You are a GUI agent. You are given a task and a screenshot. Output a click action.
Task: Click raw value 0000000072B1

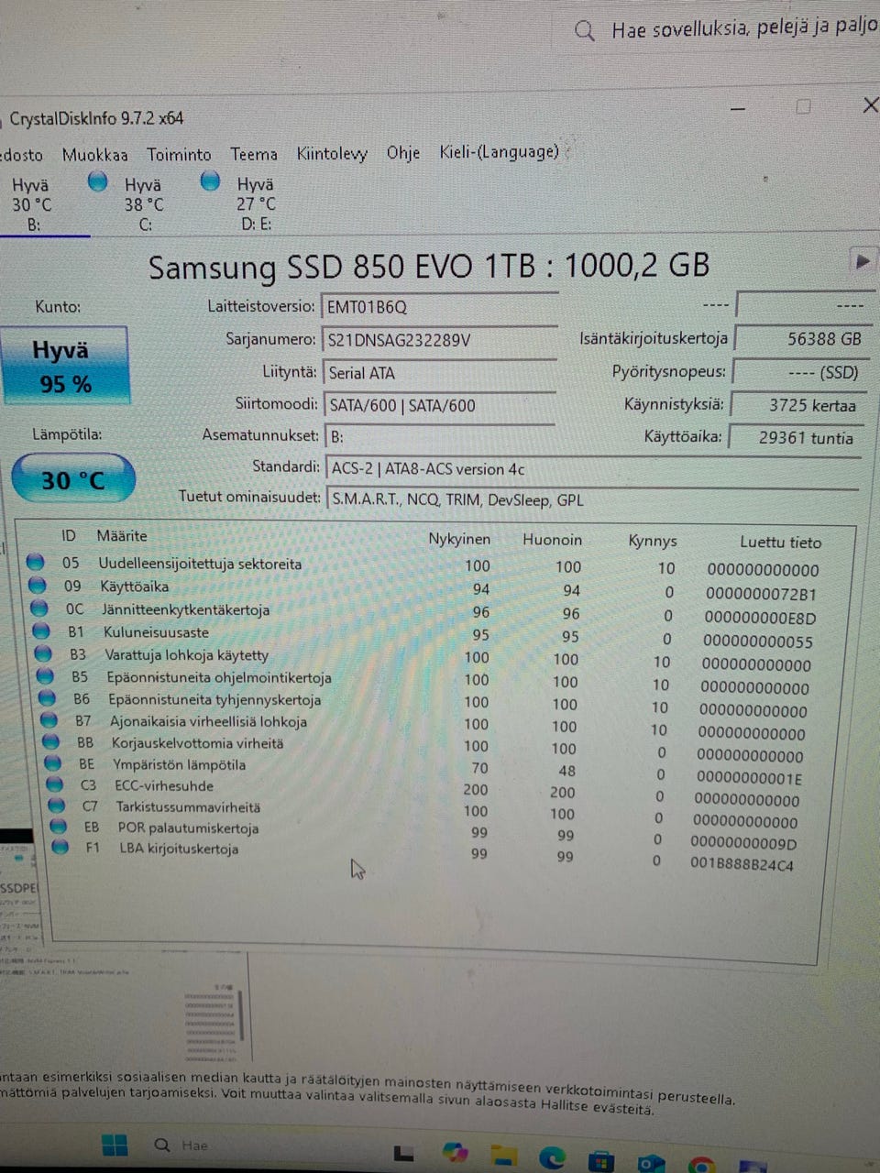pyautogui.click(x=761, y=594)
